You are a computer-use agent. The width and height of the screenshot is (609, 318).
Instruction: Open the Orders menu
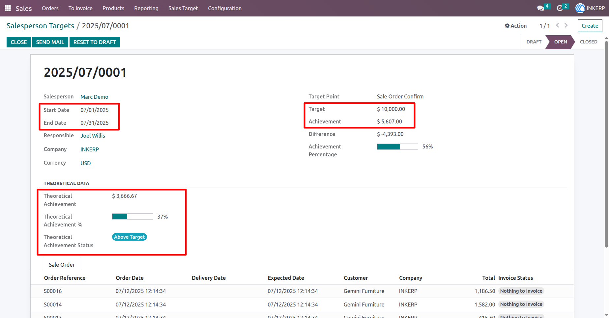tap(50, 8)
